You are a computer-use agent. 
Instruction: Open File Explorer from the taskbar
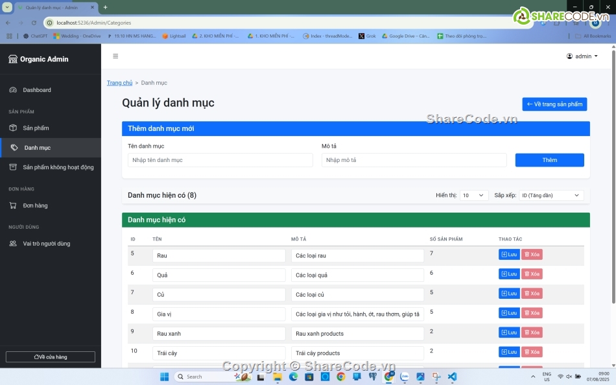point(278,377)
